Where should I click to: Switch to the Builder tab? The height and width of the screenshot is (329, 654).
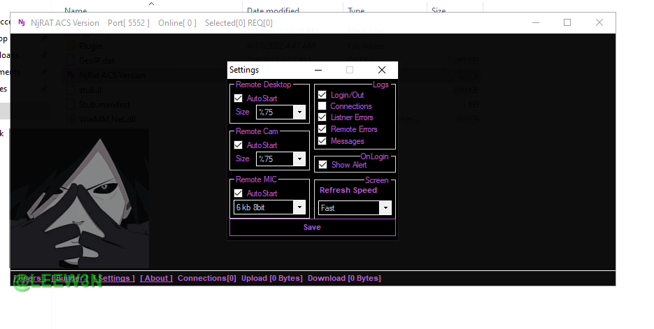tap(69, 278)
